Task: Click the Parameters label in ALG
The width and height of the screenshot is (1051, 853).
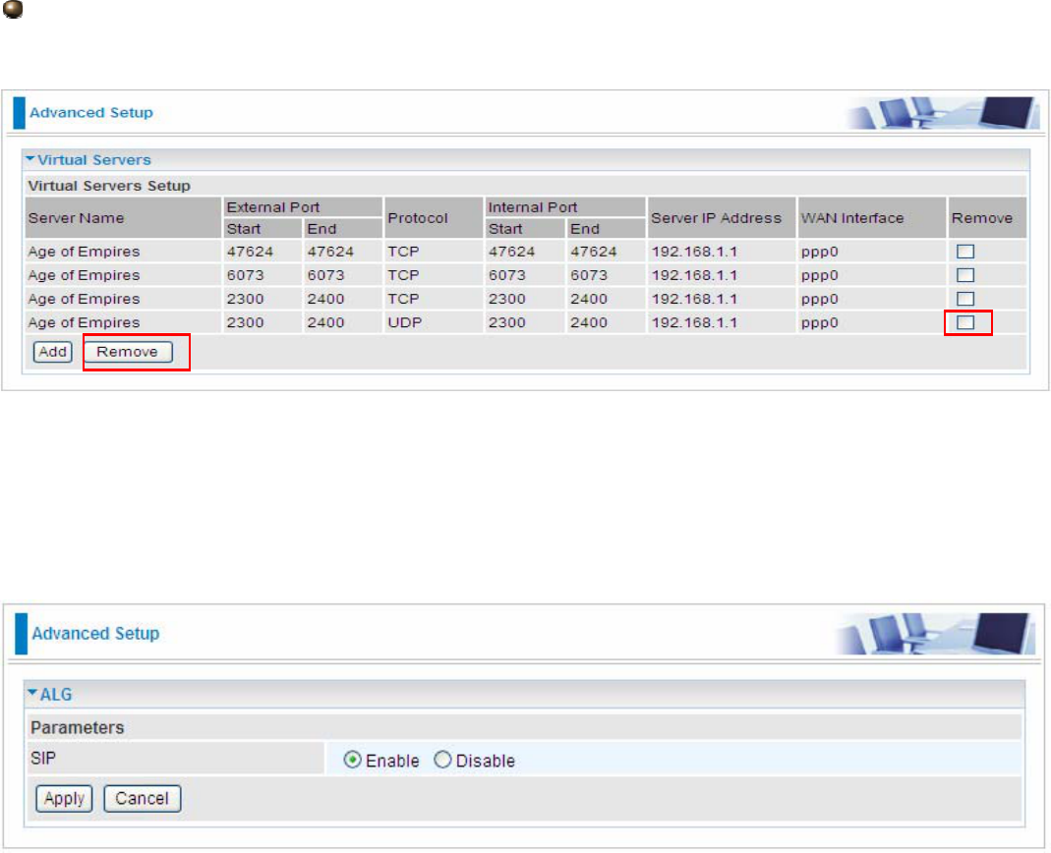Action: (77, 727)
